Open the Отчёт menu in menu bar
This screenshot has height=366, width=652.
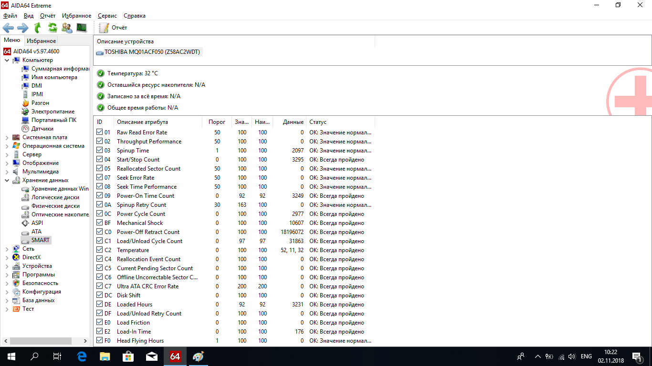[48, 16]
